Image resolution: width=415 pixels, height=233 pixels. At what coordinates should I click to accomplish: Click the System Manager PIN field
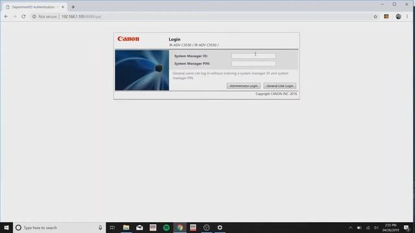coord(254,63)
